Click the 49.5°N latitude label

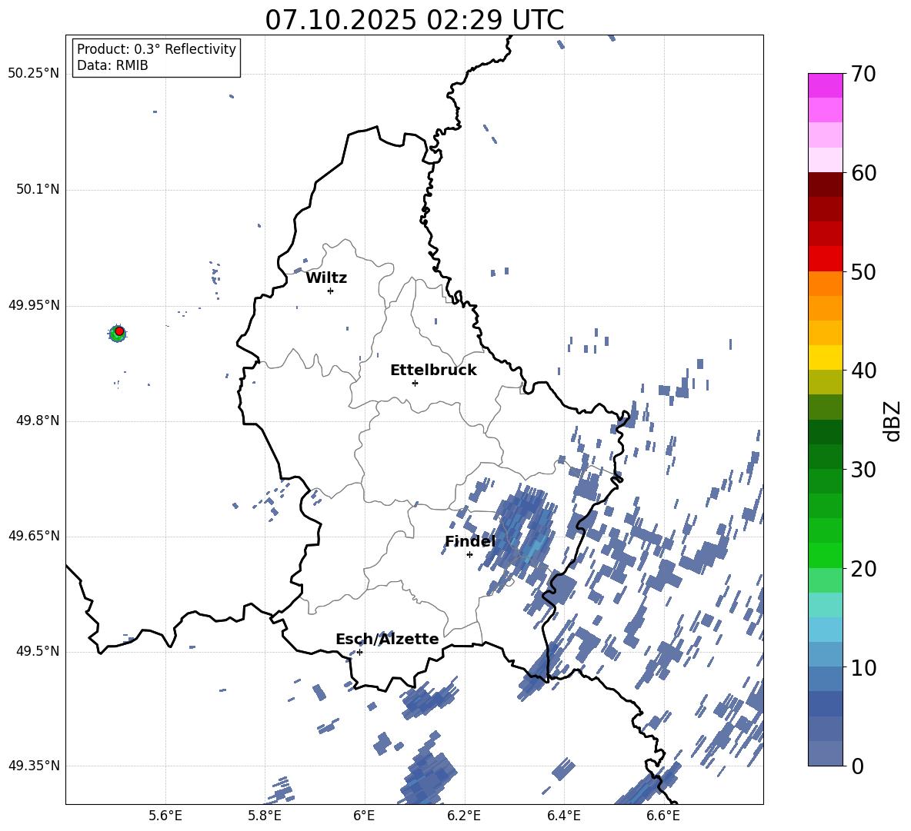coord(38,651)
